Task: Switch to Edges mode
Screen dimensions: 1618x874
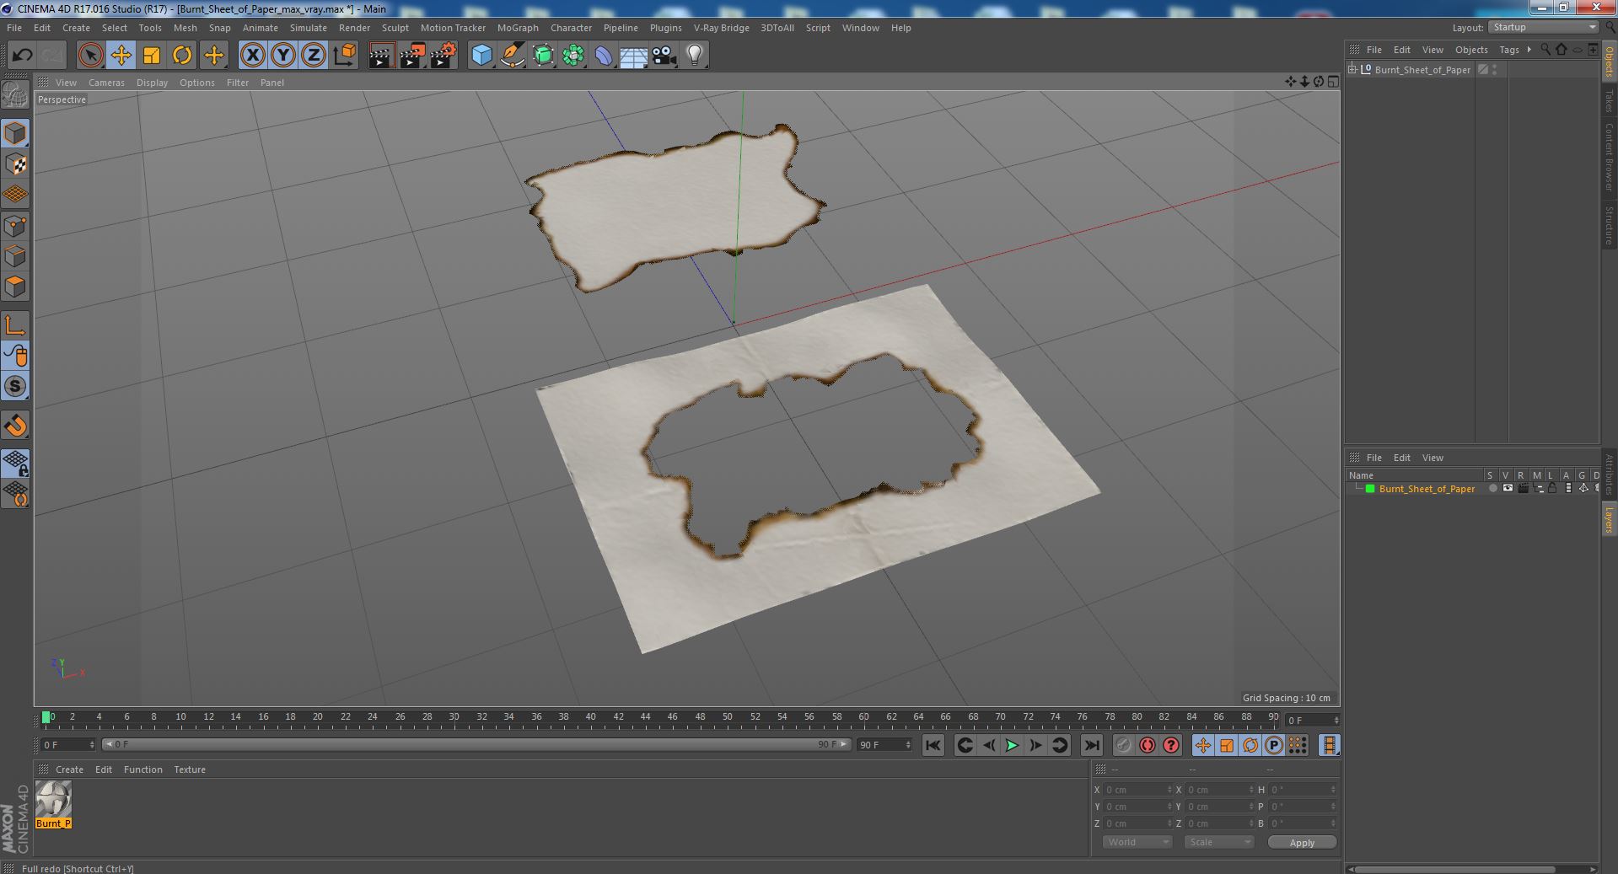Action: [15, 255]
